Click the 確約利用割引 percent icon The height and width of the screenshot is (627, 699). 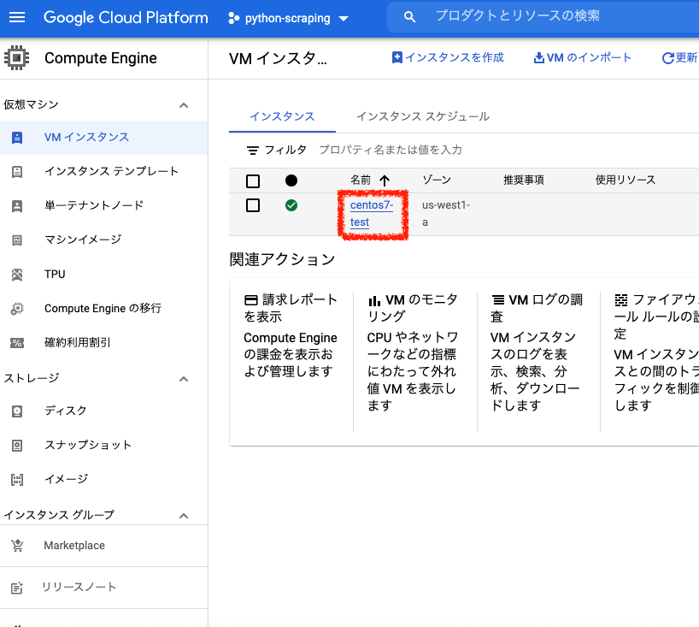[17, 343]
